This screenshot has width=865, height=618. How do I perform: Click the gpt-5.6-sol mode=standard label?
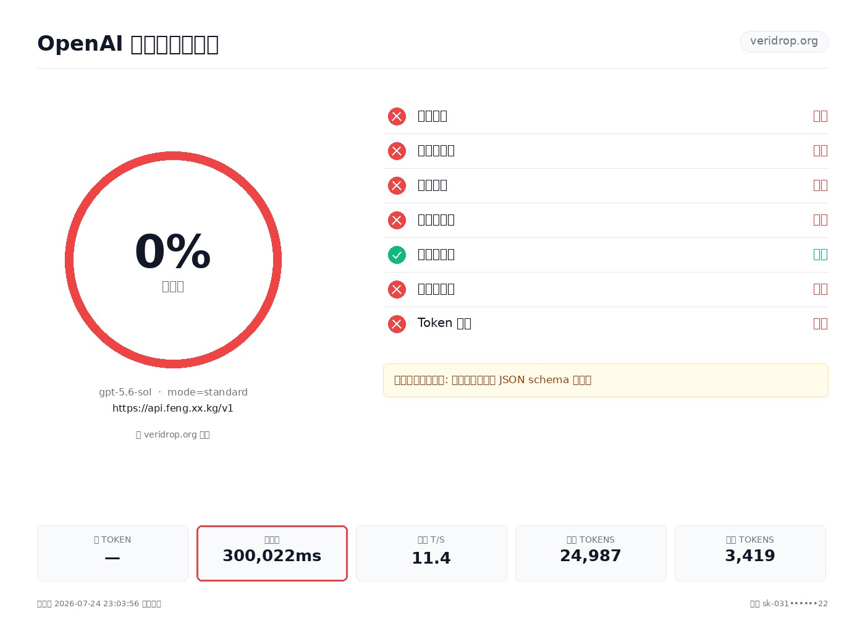(173, 392)
